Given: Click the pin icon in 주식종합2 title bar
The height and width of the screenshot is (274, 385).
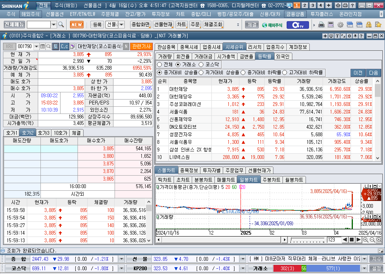Looking at the screenshot, I should 355,36.
